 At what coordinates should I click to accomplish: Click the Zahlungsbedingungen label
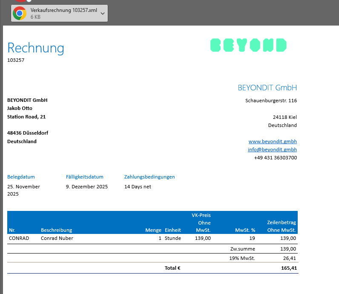click(x=149, y=177)
